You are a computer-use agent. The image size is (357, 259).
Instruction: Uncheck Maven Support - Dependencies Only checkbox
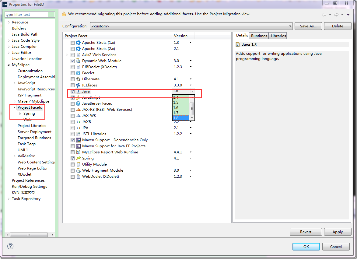(x=72, y=140)
